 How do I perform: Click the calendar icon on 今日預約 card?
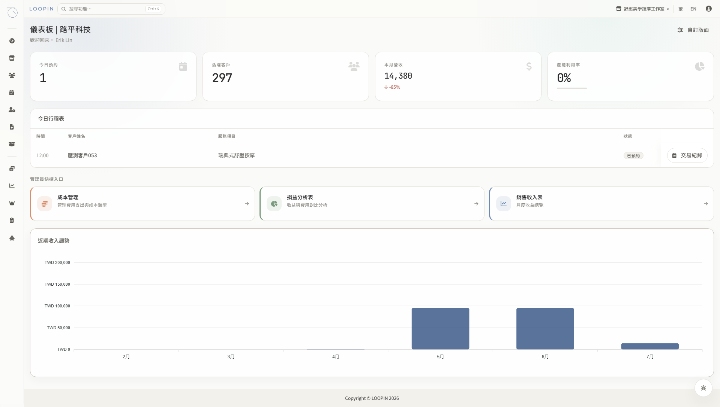[x=183, y=66]
